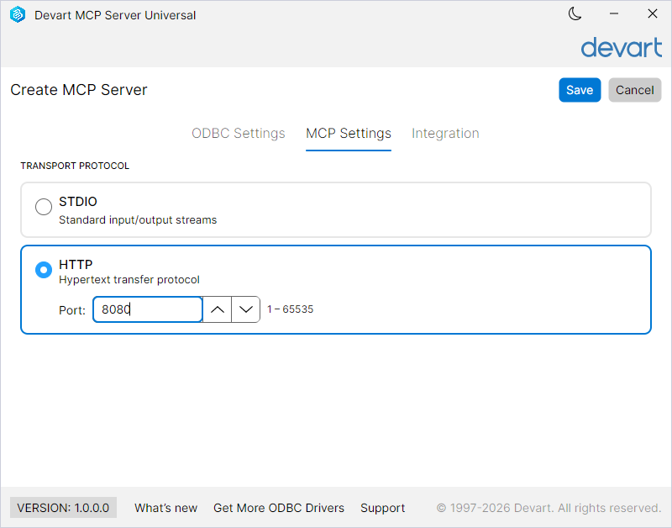Click the '1 – 65535' range hint

(x=290, y=309)
